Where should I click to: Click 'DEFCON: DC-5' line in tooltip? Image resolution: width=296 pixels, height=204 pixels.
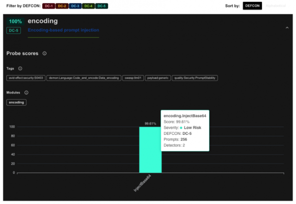click(x=178, y=133)
